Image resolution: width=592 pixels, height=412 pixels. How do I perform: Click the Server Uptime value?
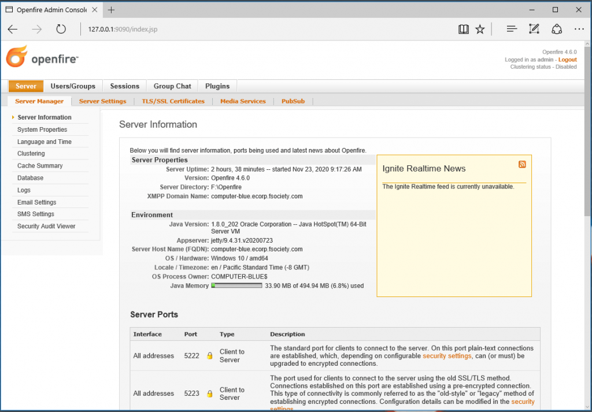click(286, 169)
